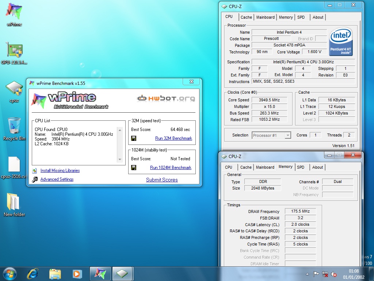Select Mainboard tab in bottom CPU-Z window
Screen dimensions: 374x281
pyautogui.click(x=265, y=167)
